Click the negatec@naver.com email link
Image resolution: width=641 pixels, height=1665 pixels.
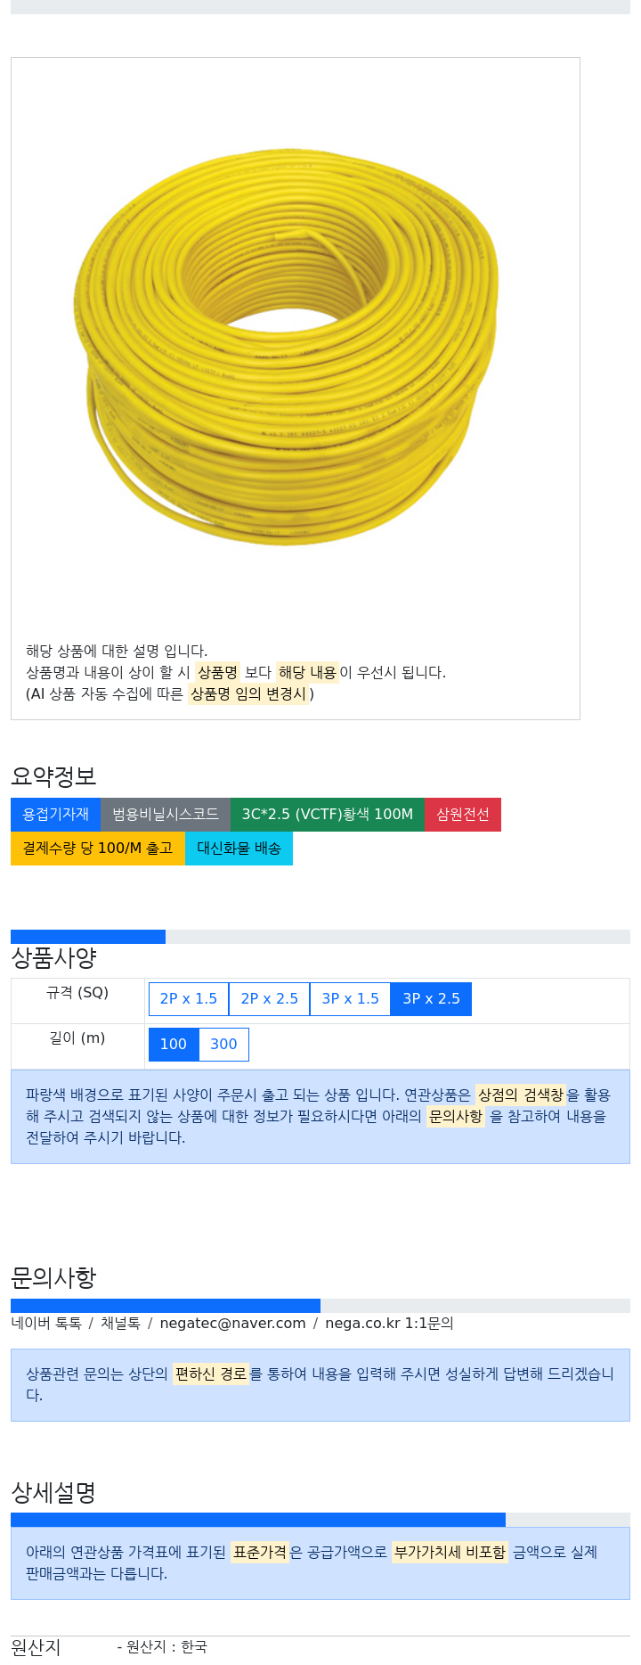click(232, 1324)
